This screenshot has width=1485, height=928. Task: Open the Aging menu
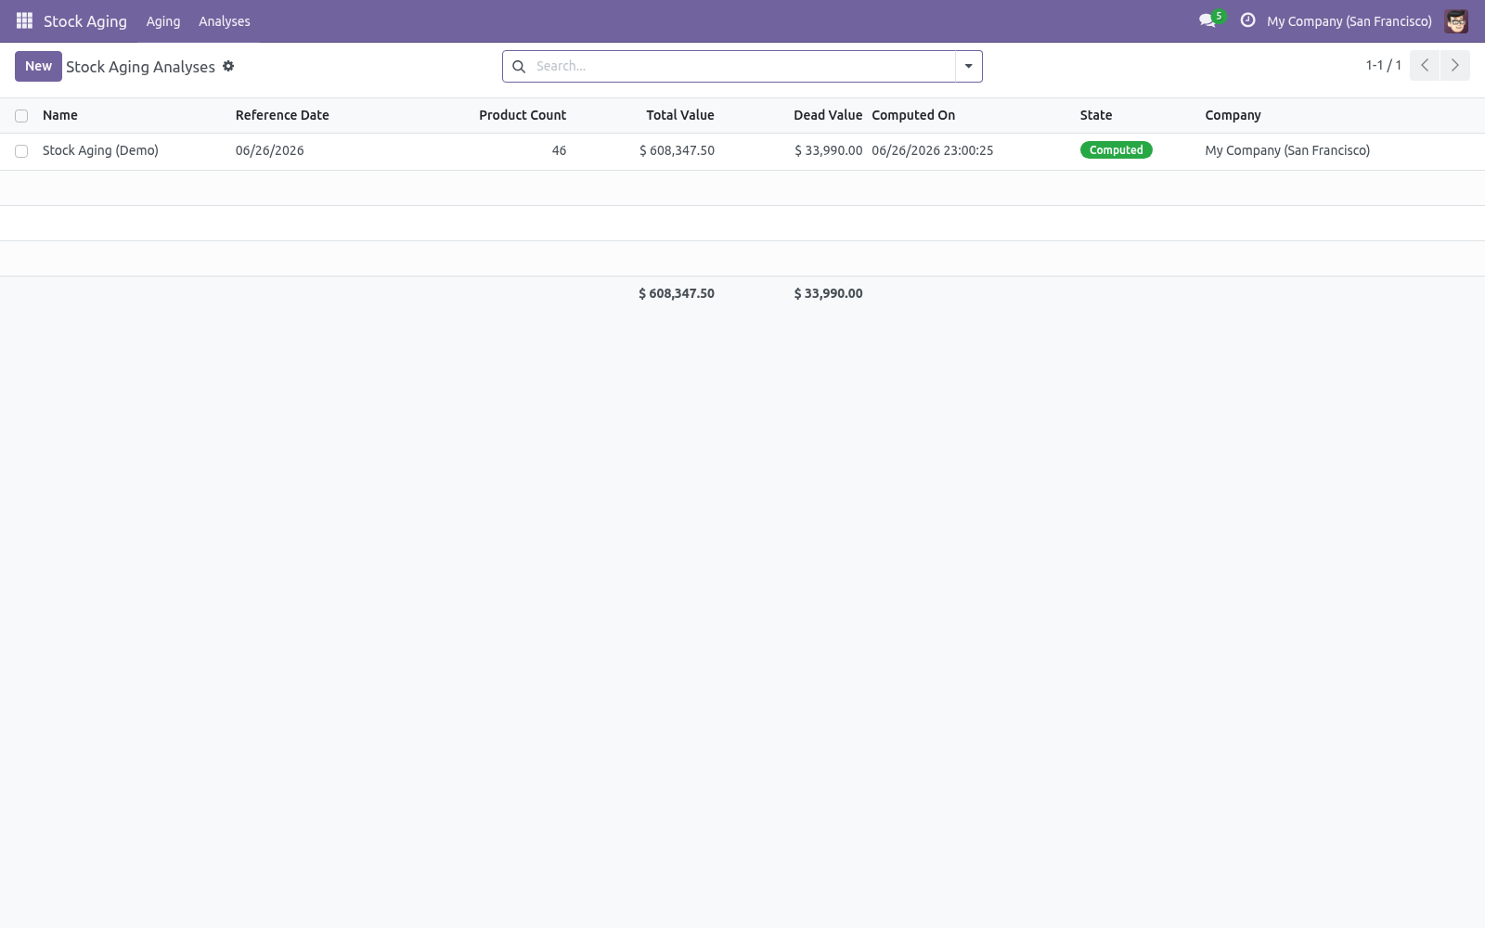click(x=163, y=21)
